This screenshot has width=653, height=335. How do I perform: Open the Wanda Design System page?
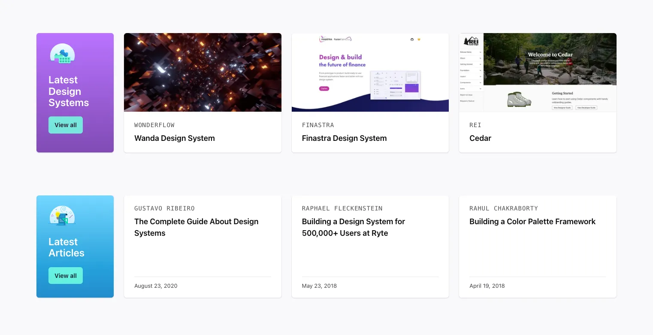tap(175, 138)
